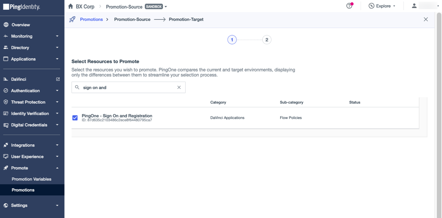Open the Promotion-Source environment dropdown
The height and width of the screenshot is (218, 442).
tap(166, 7)
